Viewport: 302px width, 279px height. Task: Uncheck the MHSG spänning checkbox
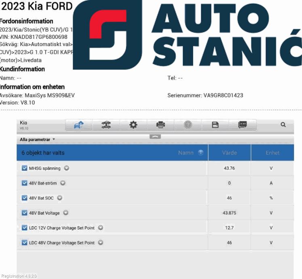coord(25,168)
